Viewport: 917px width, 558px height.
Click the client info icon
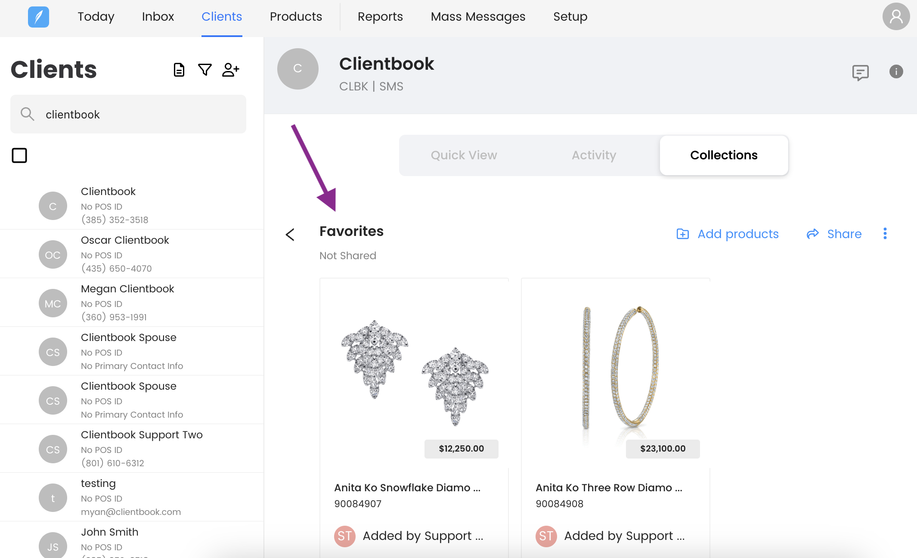(896, 71)
